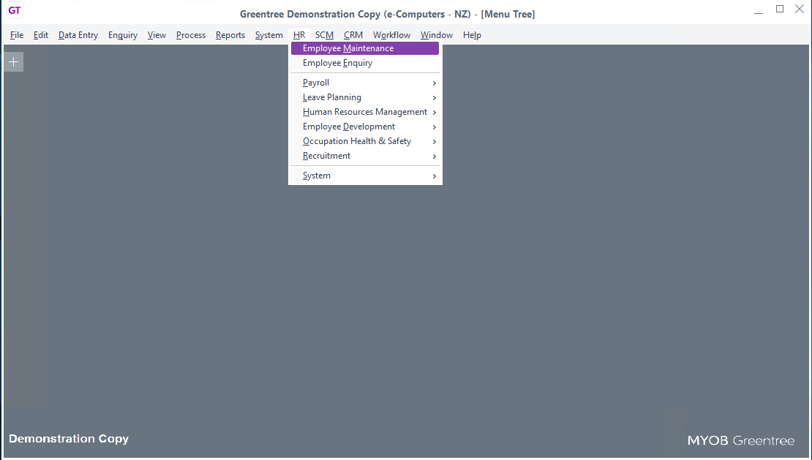
Task: Open the CRM menu
Action: pyautogui.click(x=353, y=35)
